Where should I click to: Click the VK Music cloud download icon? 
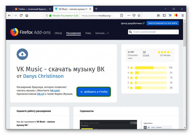22,54
